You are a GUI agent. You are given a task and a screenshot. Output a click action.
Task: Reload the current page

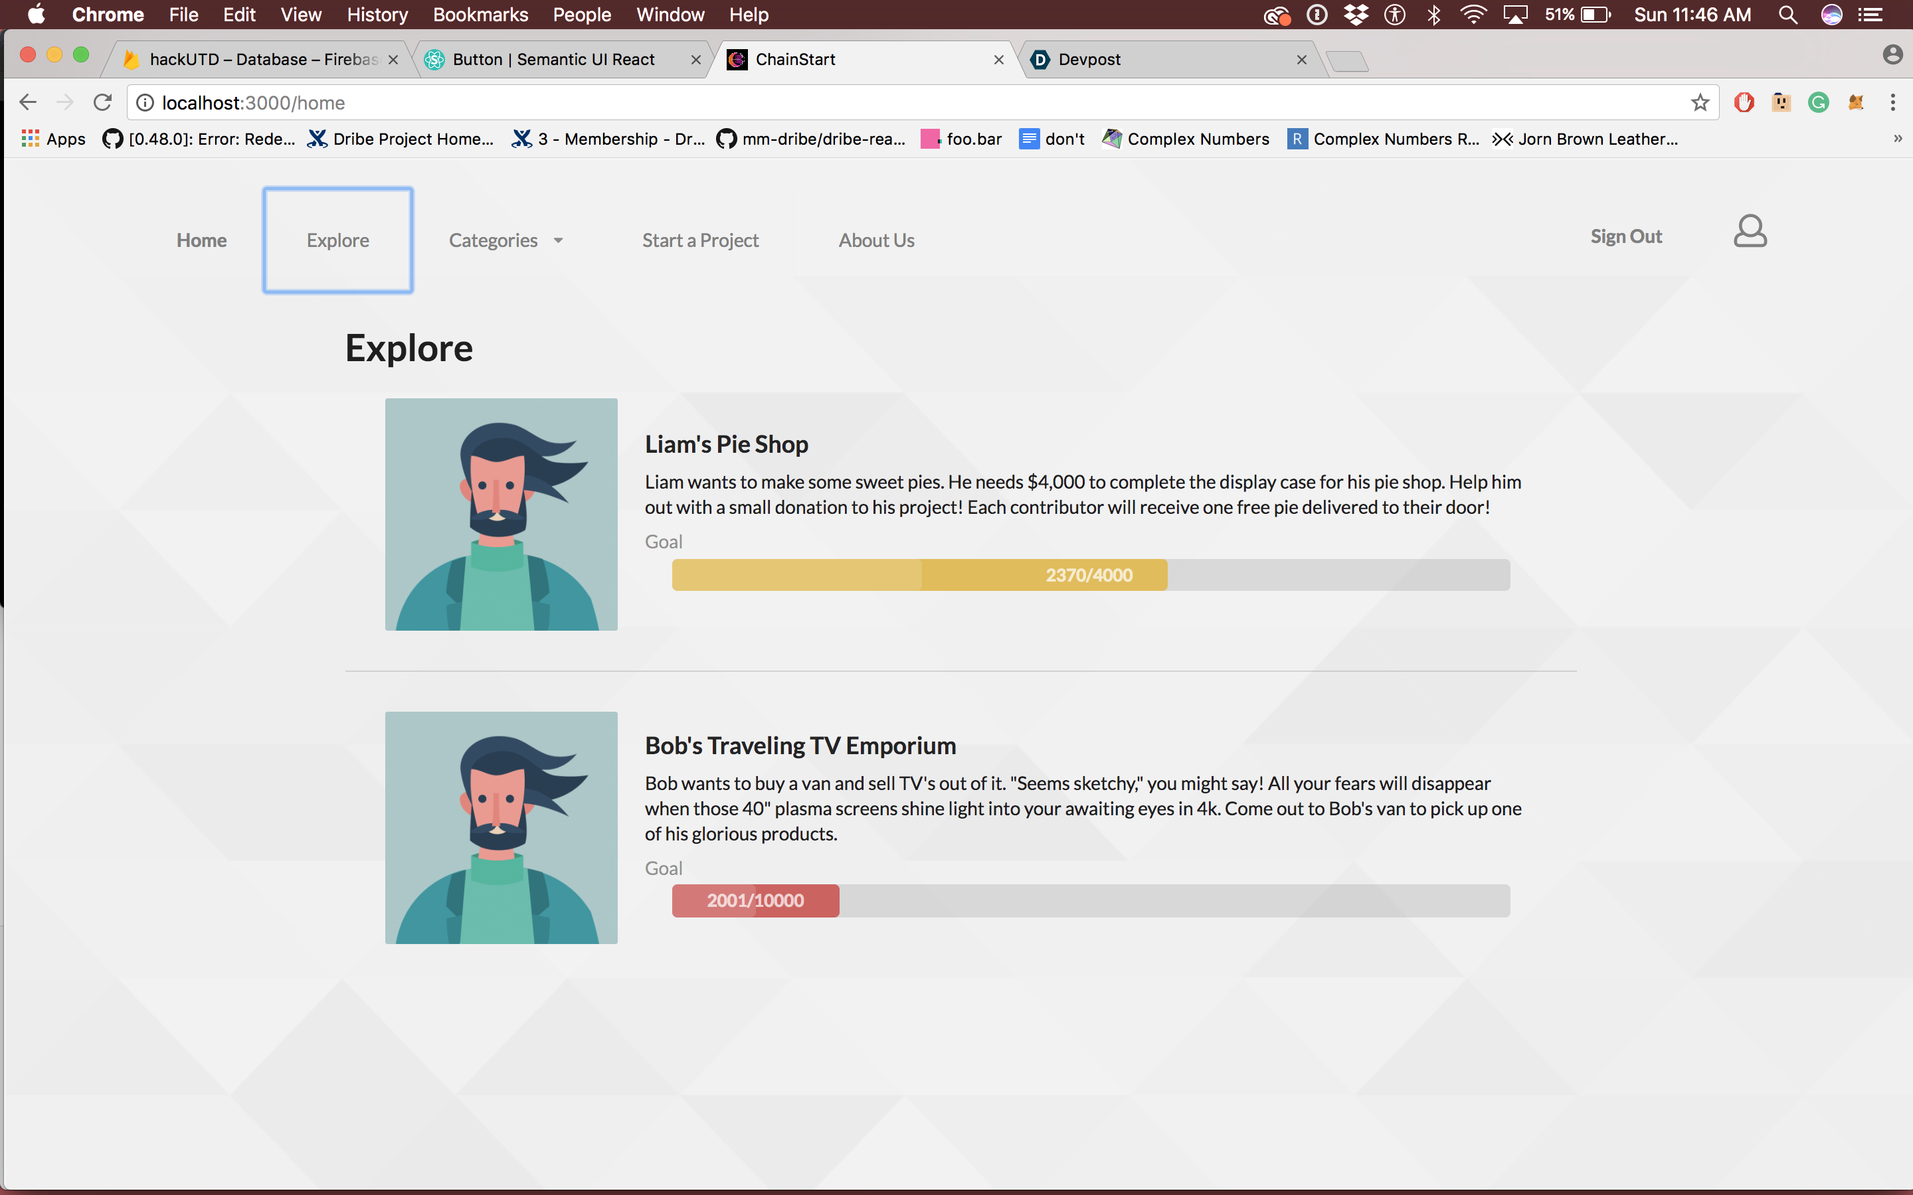pos(103,103)
